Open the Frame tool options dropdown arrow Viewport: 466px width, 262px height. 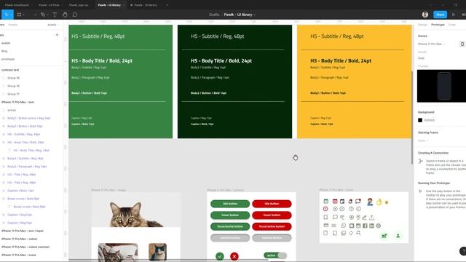pos(23,15)
